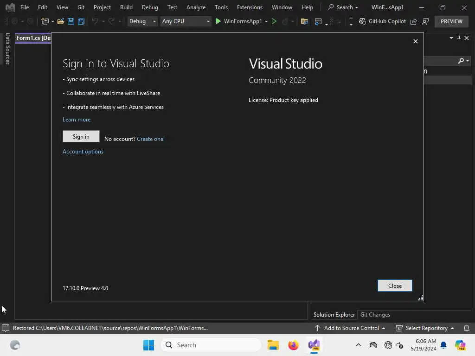Expand the WinFormsApp1 start target dropdown arrow
475x356 pixels.
[x=266, y=21]
